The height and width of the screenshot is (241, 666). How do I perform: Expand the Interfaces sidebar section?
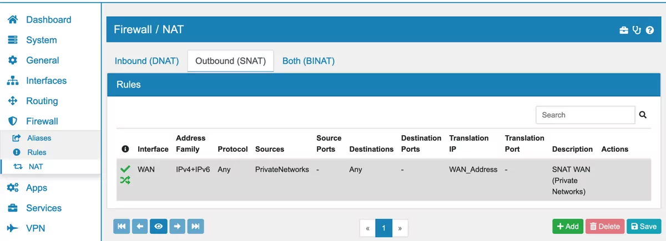pos(46,80)
